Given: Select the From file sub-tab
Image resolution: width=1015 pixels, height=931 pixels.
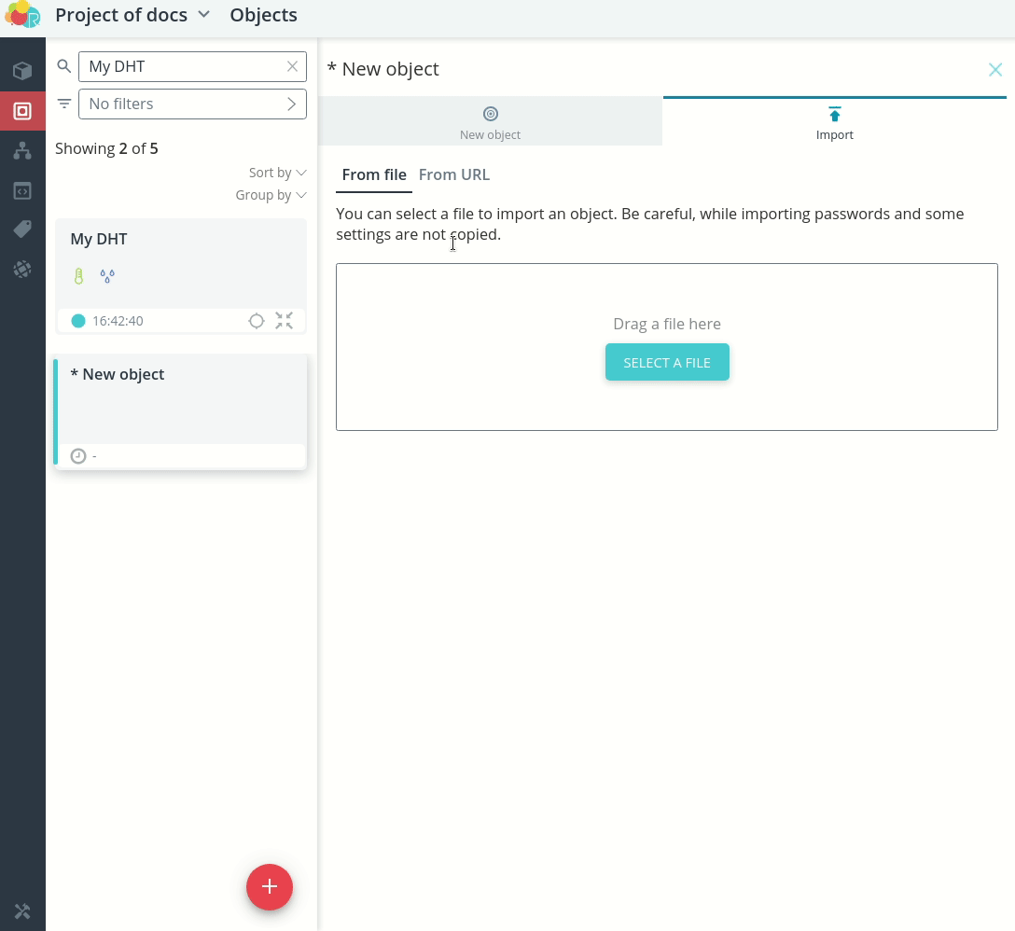Looking at the screenshot, I should coord(374,174).
